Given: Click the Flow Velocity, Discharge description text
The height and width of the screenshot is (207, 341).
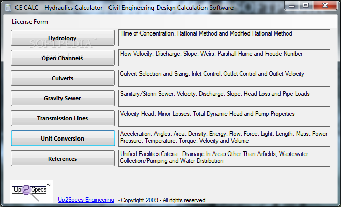Looking at the screenshot, I should 211,54.
